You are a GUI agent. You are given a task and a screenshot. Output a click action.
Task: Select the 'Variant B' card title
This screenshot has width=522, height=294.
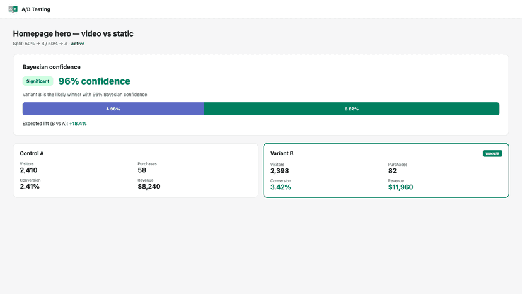coord(282,153)
